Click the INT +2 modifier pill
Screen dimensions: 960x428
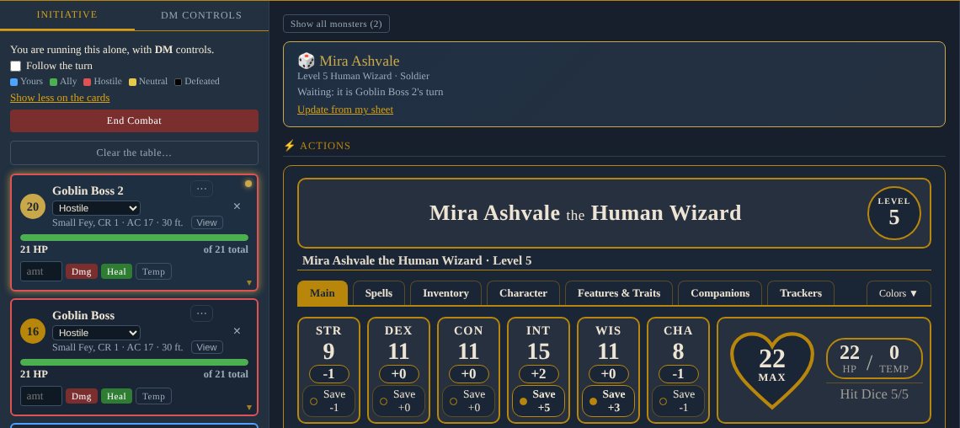pos(538,374)
